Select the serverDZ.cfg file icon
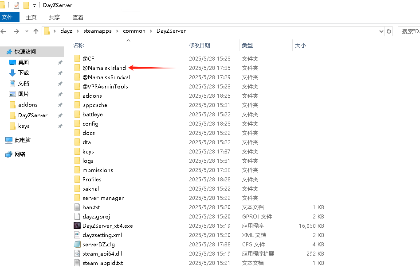420x268 pixels. 77,245
